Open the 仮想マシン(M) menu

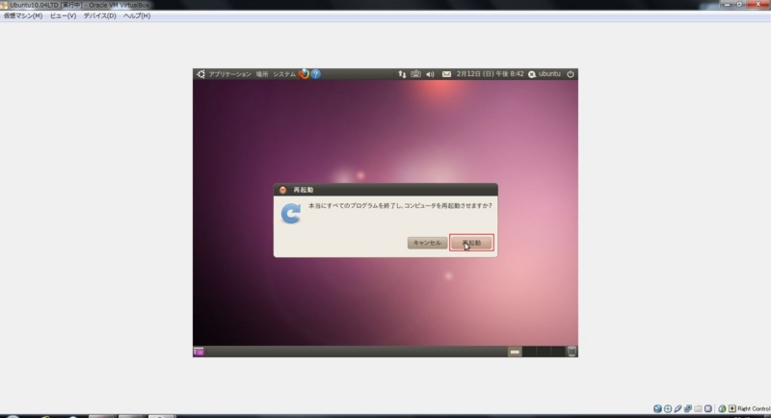tap(23, 15)
